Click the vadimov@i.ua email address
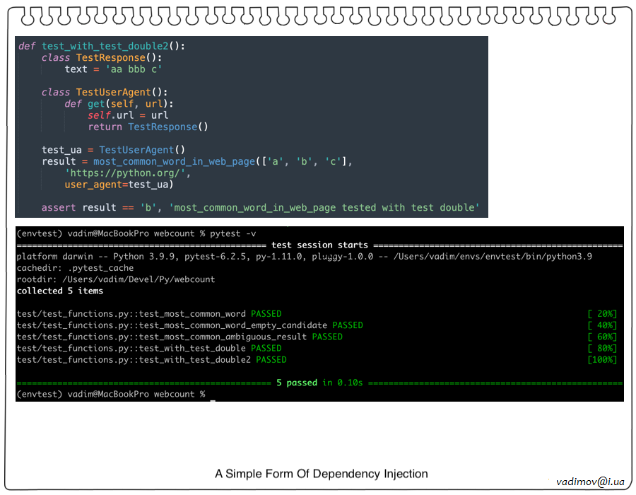636x495 pixels. coord(590,482)
